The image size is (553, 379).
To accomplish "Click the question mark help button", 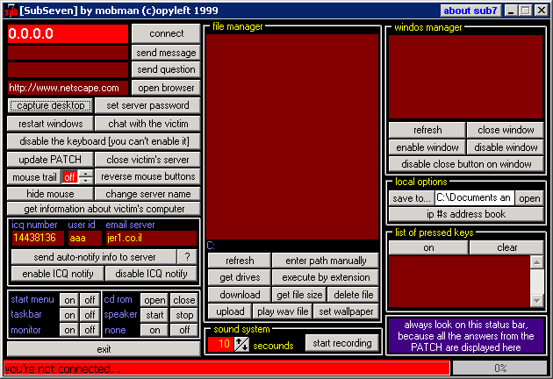I will point(187,257).
